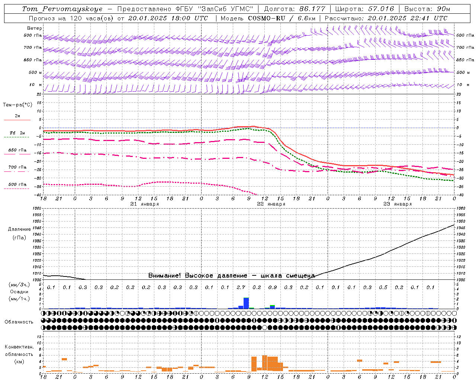Click the Облачность row label
The height and width of the screenshot is (380, 476).
[x=19, y=322]
